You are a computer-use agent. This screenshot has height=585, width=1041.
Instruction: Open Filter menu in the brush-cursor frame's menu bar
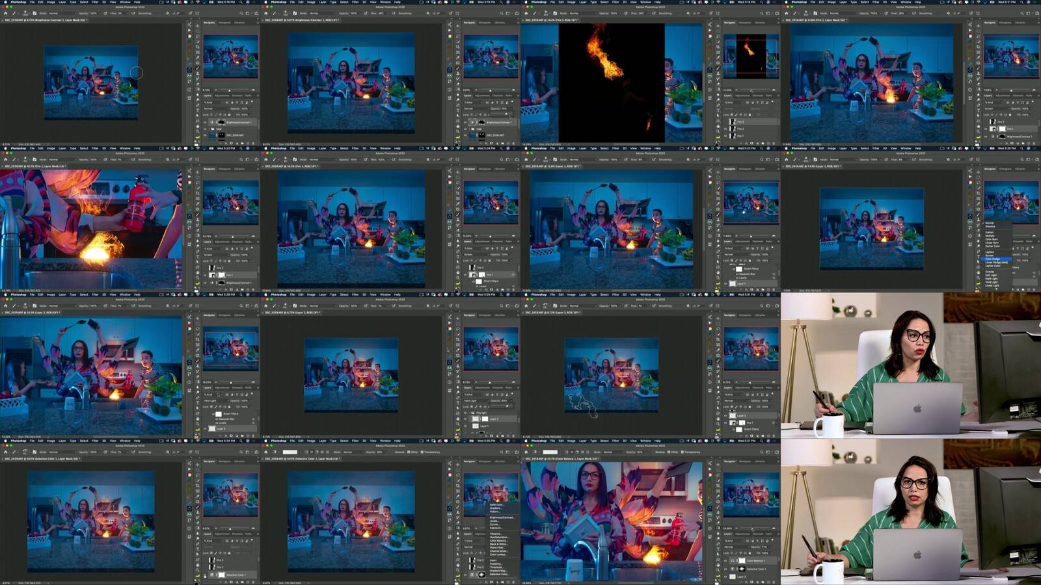pos(95,2)
